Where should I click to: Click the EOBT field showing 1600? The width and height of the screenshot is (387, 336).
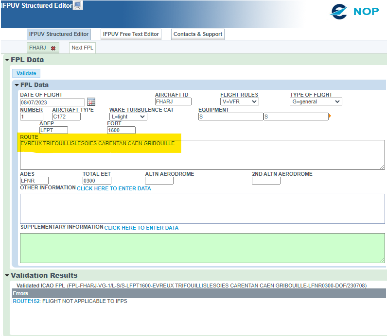pos(121,130)
